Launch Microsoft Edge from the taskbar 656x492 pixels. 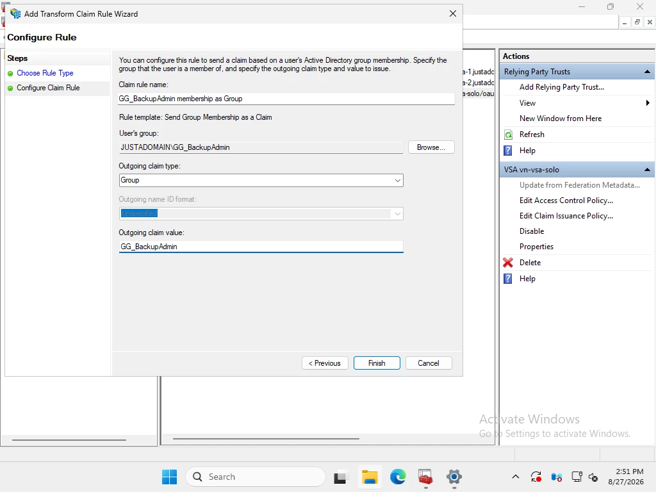(398, 477)
